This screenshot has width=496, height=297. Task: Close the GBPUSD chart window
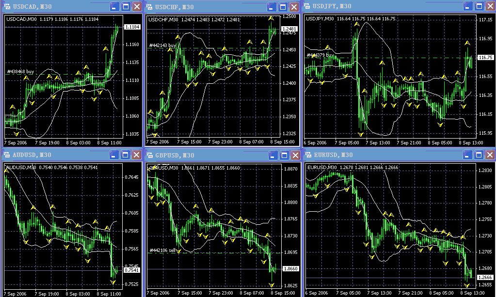pyautogui.click(x=295, y=155)
